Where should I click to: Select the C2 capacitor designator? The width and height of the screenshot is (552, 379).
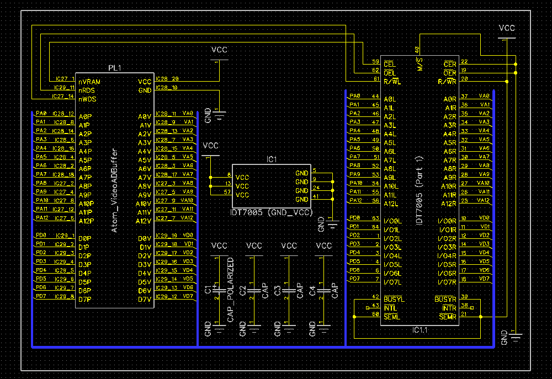coord(242,290)
